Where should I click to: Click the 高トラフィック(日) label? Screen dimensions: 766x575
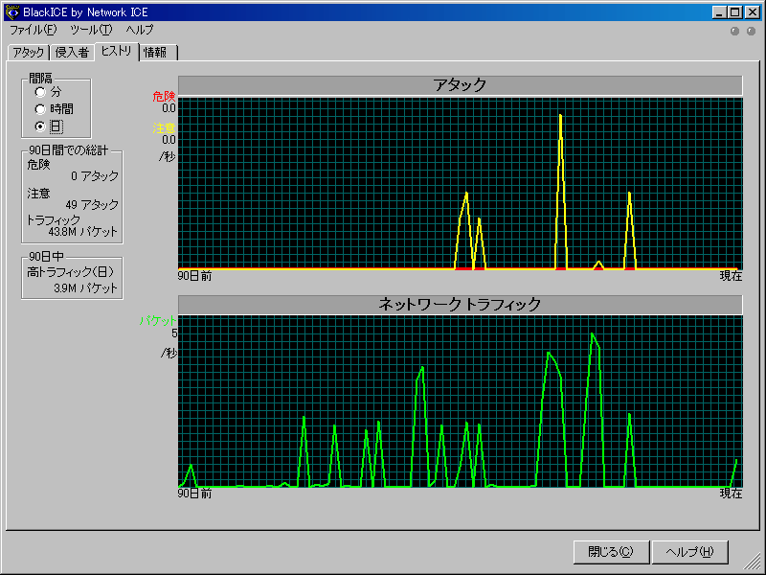tap(70, 272)
